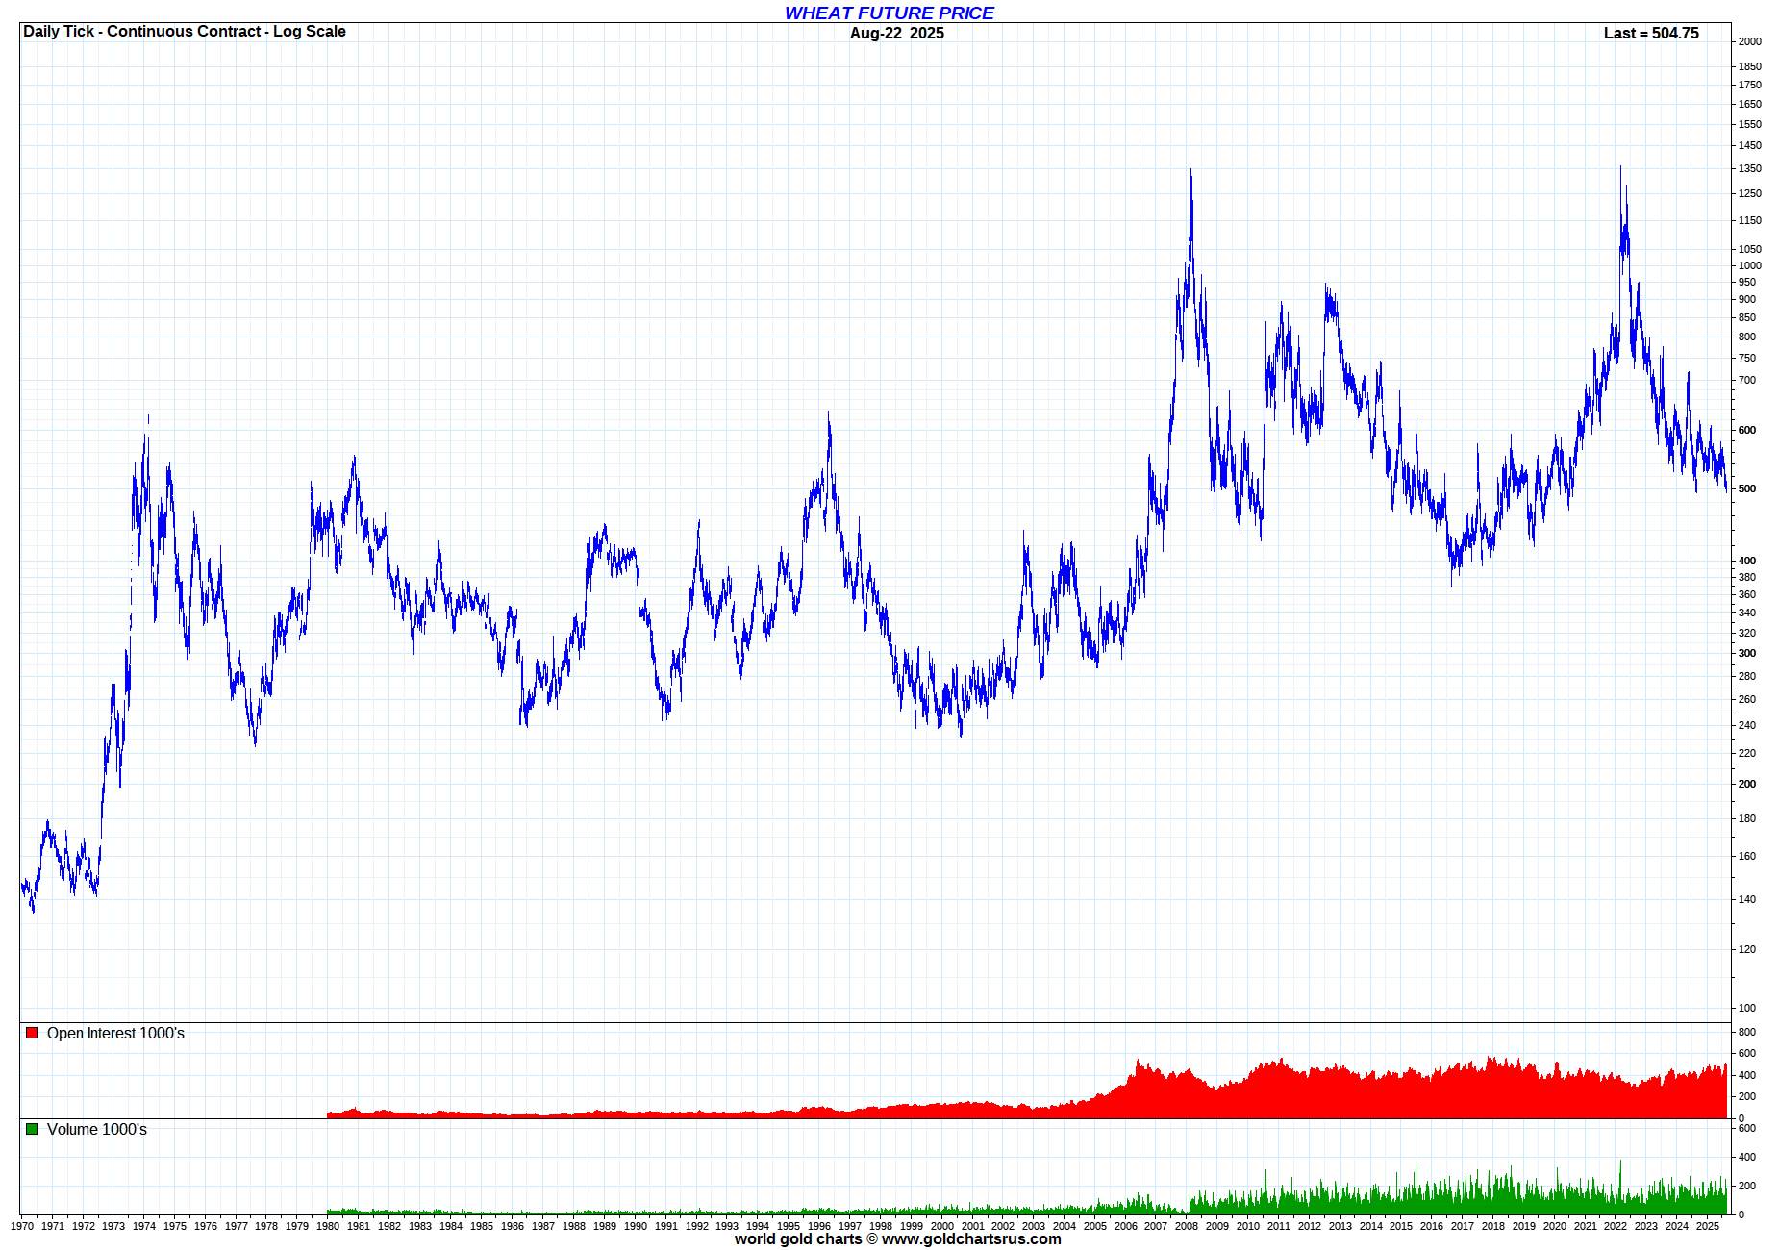Viewport: 1779px width, 1250px height.
Task: Click the Aug-22 2025 date label
Action: (896, 33)
